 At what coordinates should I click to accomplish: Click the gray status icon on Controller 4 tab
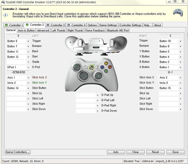[x=69, y=25]
